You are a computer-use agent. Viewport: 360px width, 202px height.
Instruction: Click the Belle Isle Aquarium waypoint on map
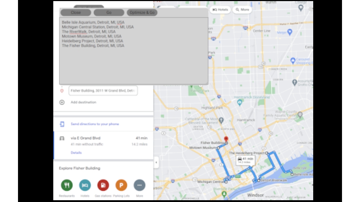(x=292, y=174)
